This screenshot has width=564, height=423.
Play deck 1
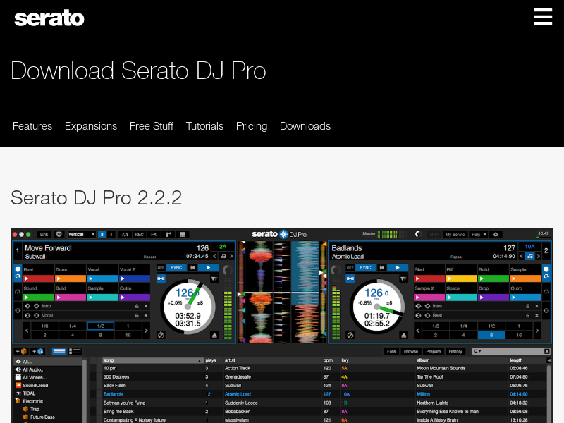[209, 268]
